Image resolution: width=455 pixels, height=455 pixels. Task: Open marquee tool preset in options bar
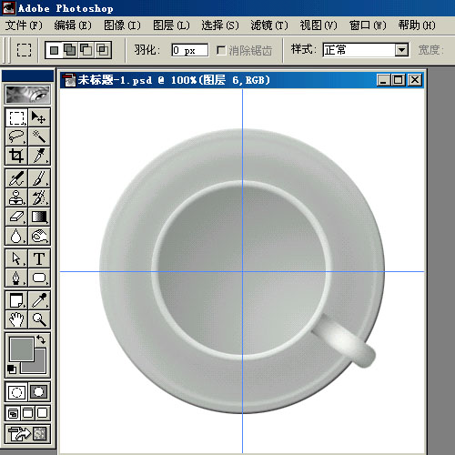24,50
